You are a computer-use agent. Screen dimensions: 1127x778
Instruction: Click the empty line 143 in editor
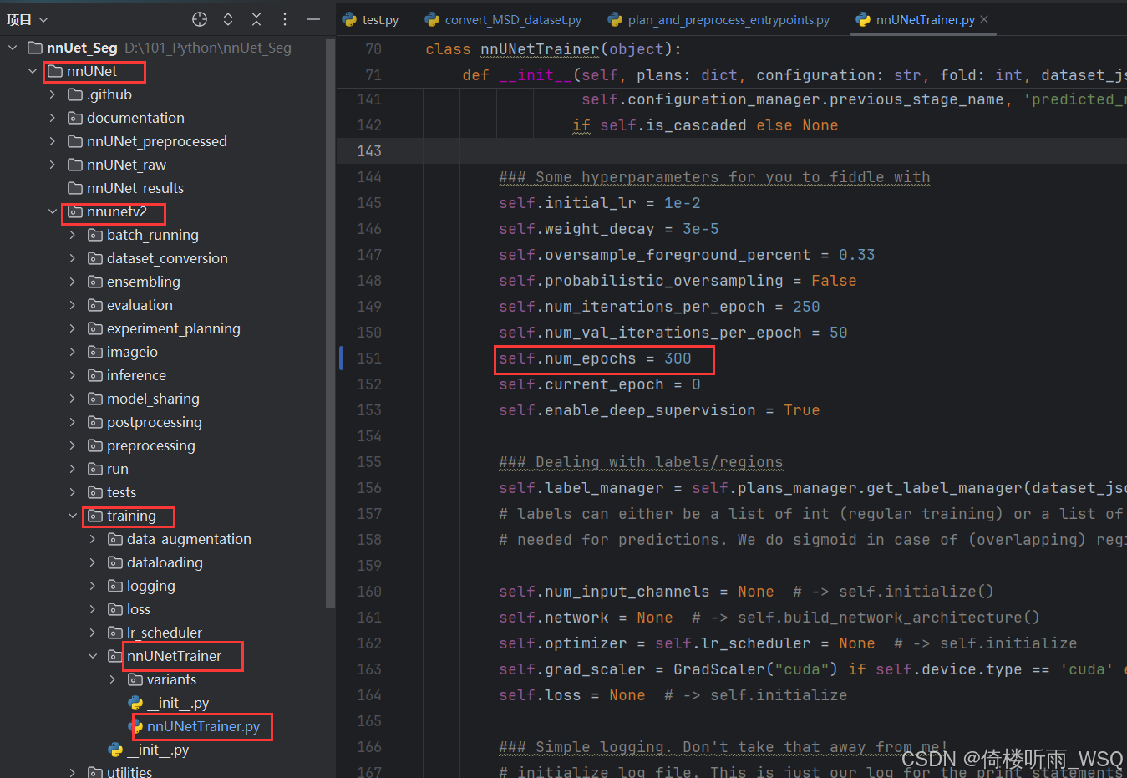click(732, 151)
